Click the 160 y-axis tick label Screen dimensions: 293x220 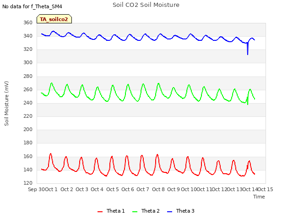pyautogui.click(x=28, y=156)
